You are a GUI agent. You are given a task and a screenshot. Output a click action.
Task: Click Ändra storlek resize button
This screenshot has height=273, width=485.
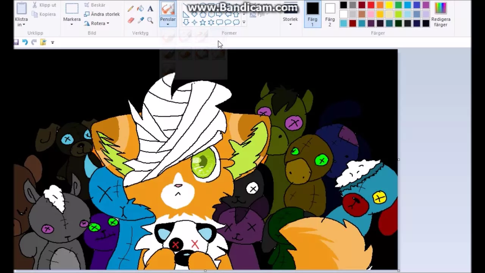coord(102,14)
